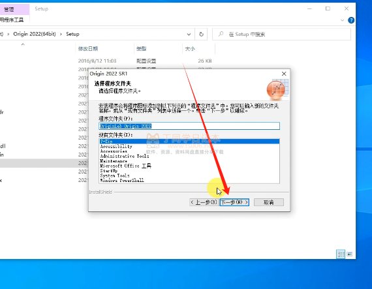The height and width of the screenshot is (289, 372).
Task: Switch to large icons view
Action: [349, 254]
